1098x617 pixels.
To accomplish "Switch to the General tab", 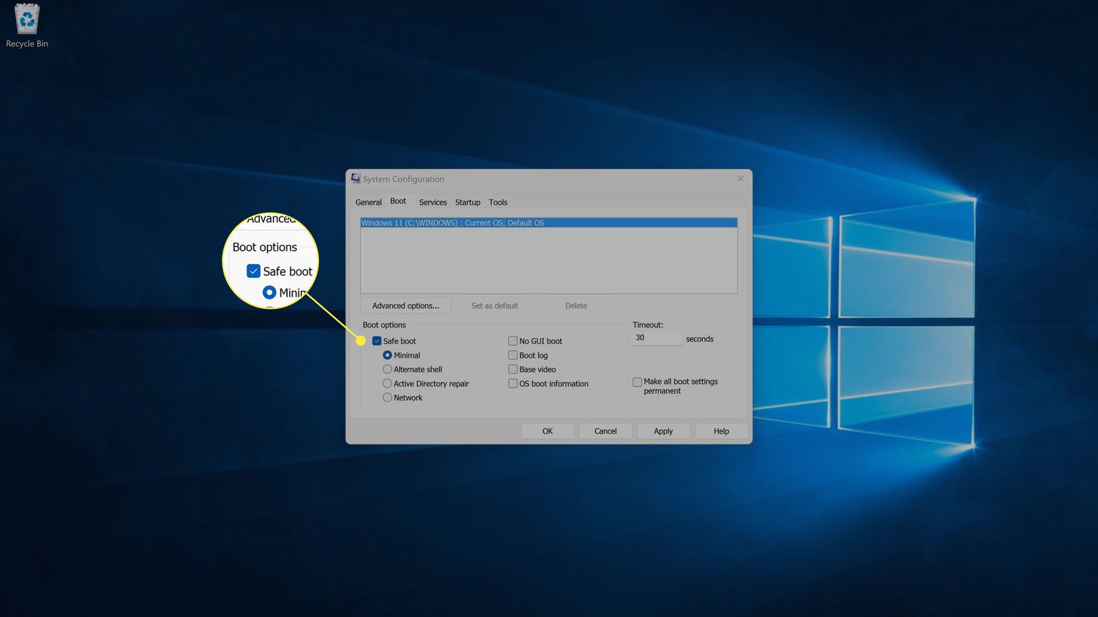I will click(x=368, y=202).
